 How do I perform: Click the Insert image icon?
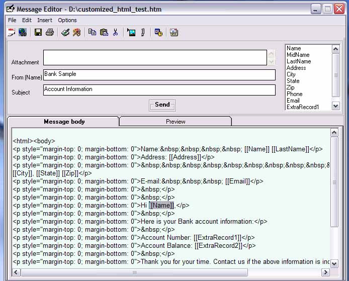(131, 33)
